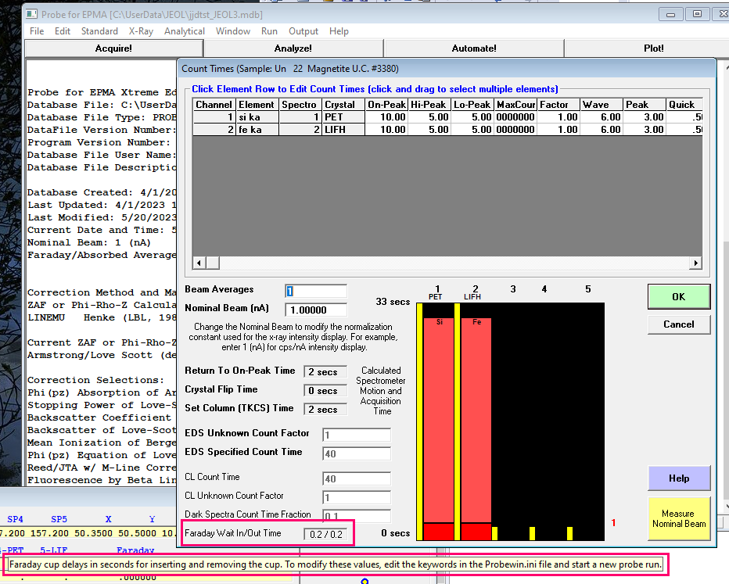
Task: Click the red Si spectrometer bar
Action: 439,422
